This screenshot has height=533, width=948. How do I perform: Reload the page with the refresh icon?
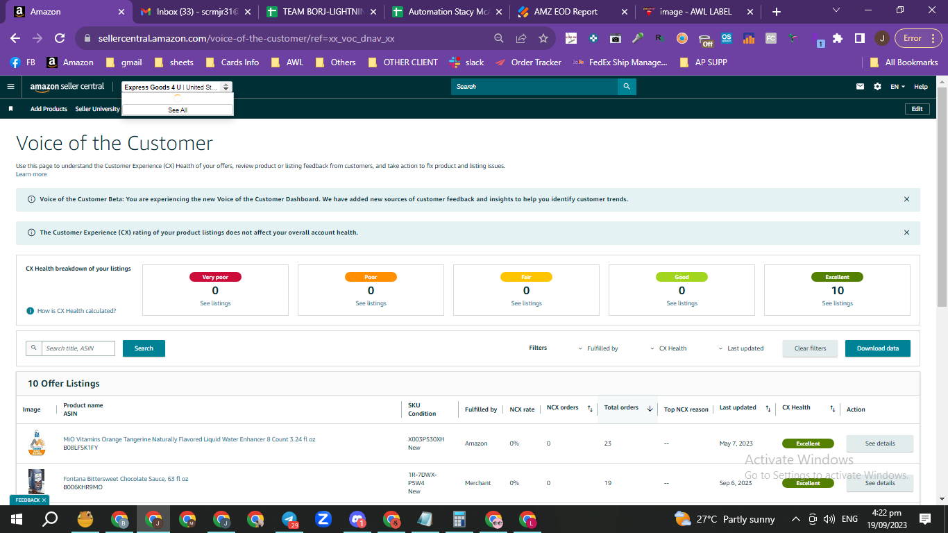60,38
